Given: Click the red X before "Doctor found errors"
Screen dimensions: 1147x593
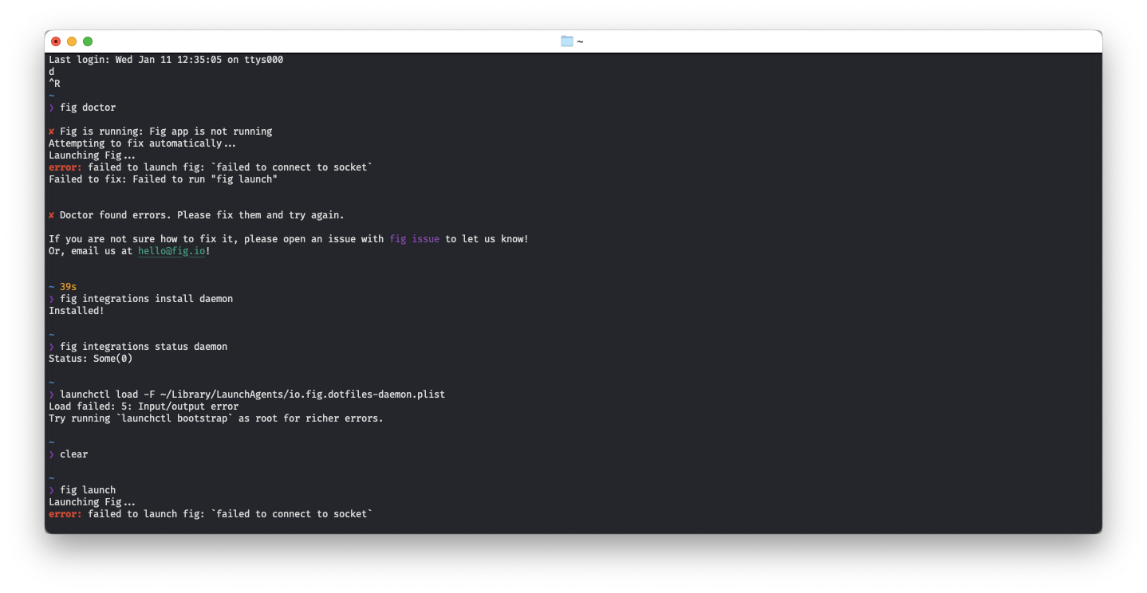Looking at the screenshot, I should [51, 215].
